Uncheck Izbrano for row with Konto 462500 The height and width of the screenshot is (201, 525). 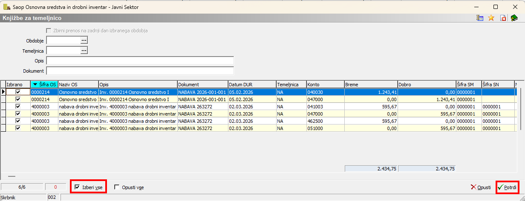click(18, 121)
